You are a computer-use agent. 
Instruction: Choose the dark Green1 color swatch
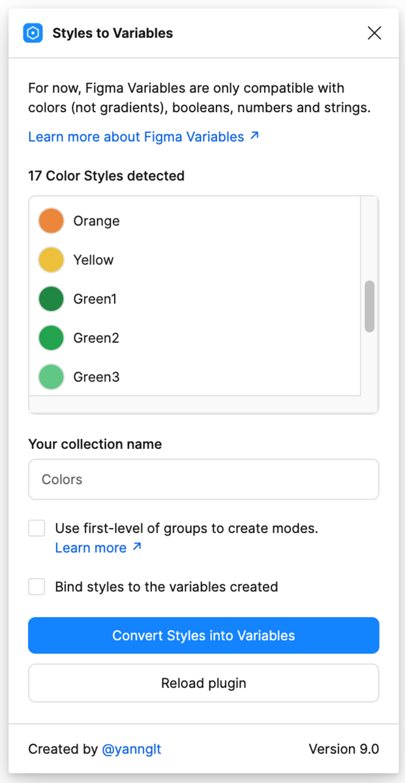click(51, 299)
